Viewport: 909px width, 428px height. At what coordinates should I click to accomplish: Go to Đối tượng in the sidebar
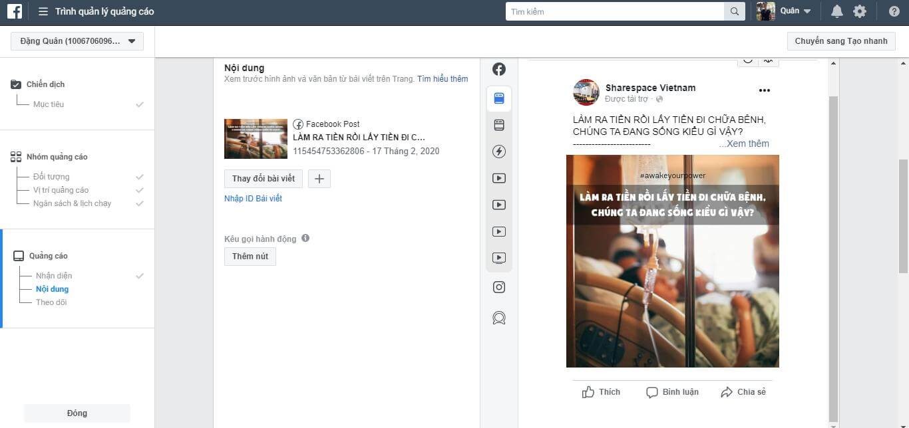(51, 177)
